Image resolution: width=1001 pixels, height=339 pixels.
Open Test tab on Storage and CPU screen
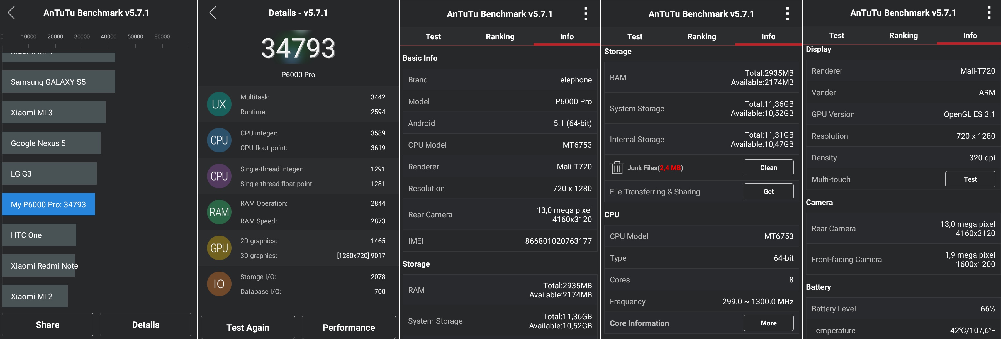pos(635,36)
